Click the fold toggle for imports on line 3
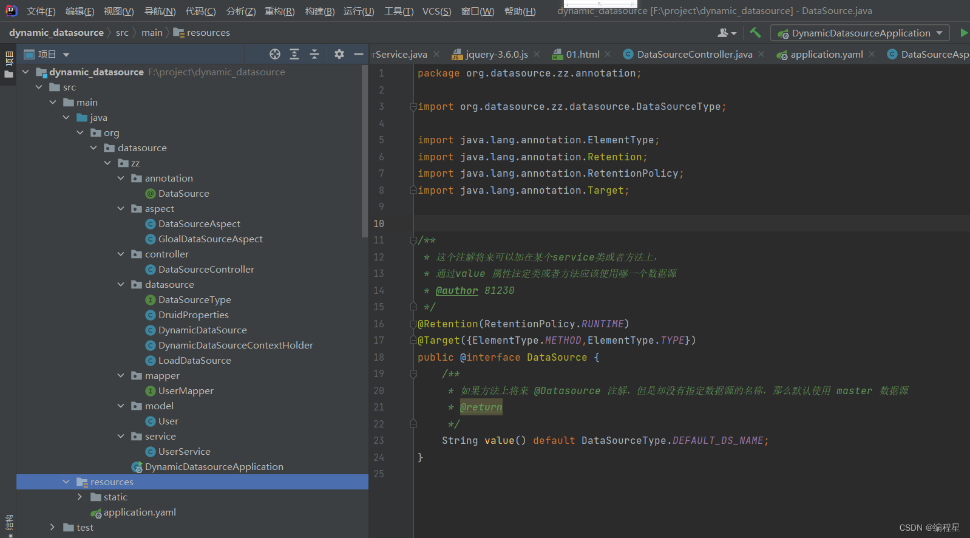This screenshot has height=538, width=970. [413, 107]
